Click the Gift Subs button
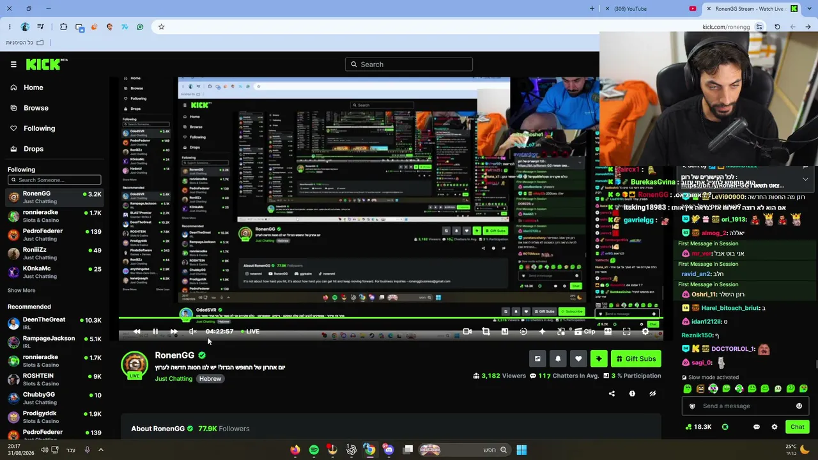Screen dimensions: 818x460 (x=636, y=359)
